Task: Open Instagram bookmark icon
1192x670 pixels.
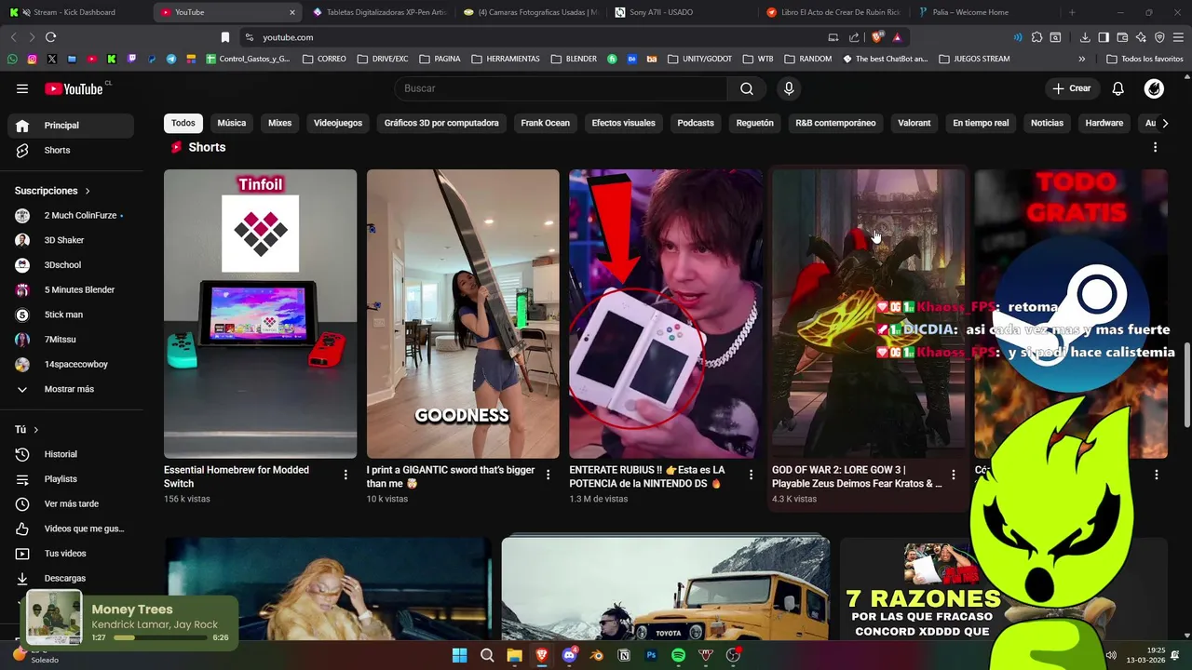Action: pos(32,59)
